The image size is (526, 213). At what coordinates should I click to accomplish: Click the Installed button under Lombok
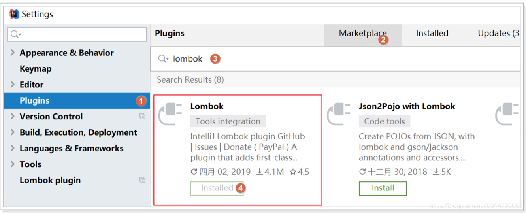click(x=217, y=188)
